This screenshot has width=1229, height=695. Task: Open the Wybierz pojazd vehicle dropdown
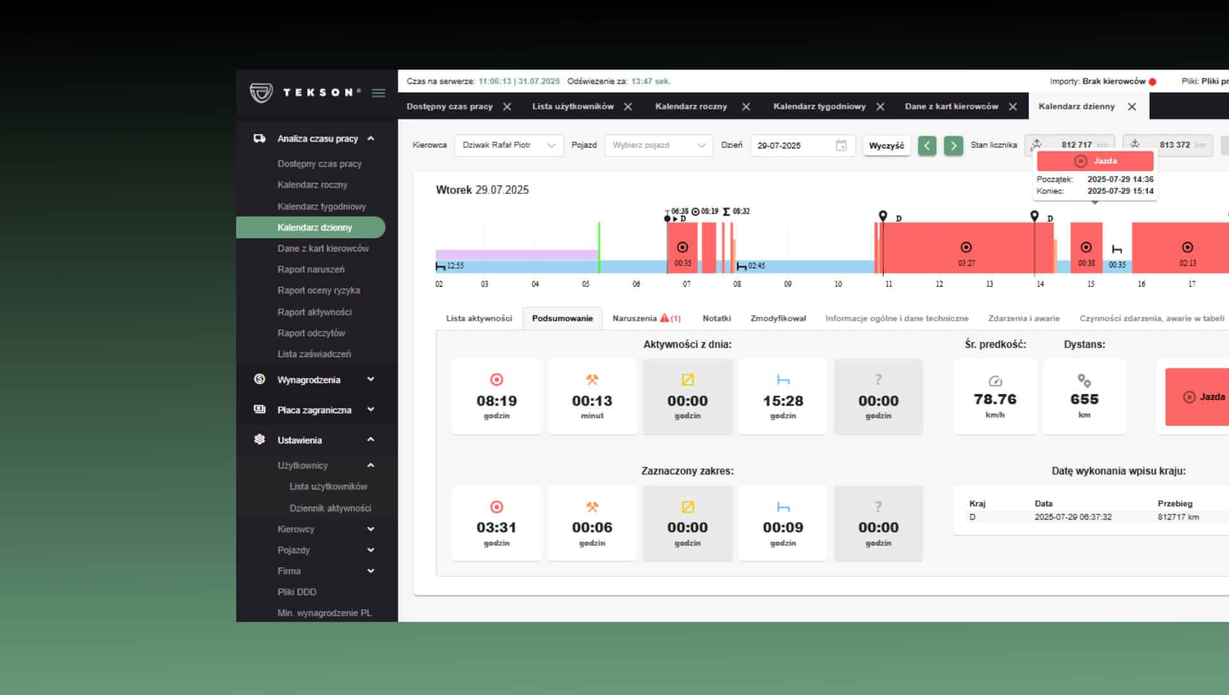tap(657, 145)
